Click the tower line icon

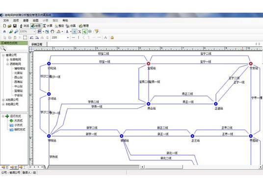pyautogui.click(x=58, y=31)
